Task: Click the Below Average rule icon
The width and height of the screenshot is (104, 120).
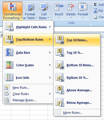Action: (60, 102)
